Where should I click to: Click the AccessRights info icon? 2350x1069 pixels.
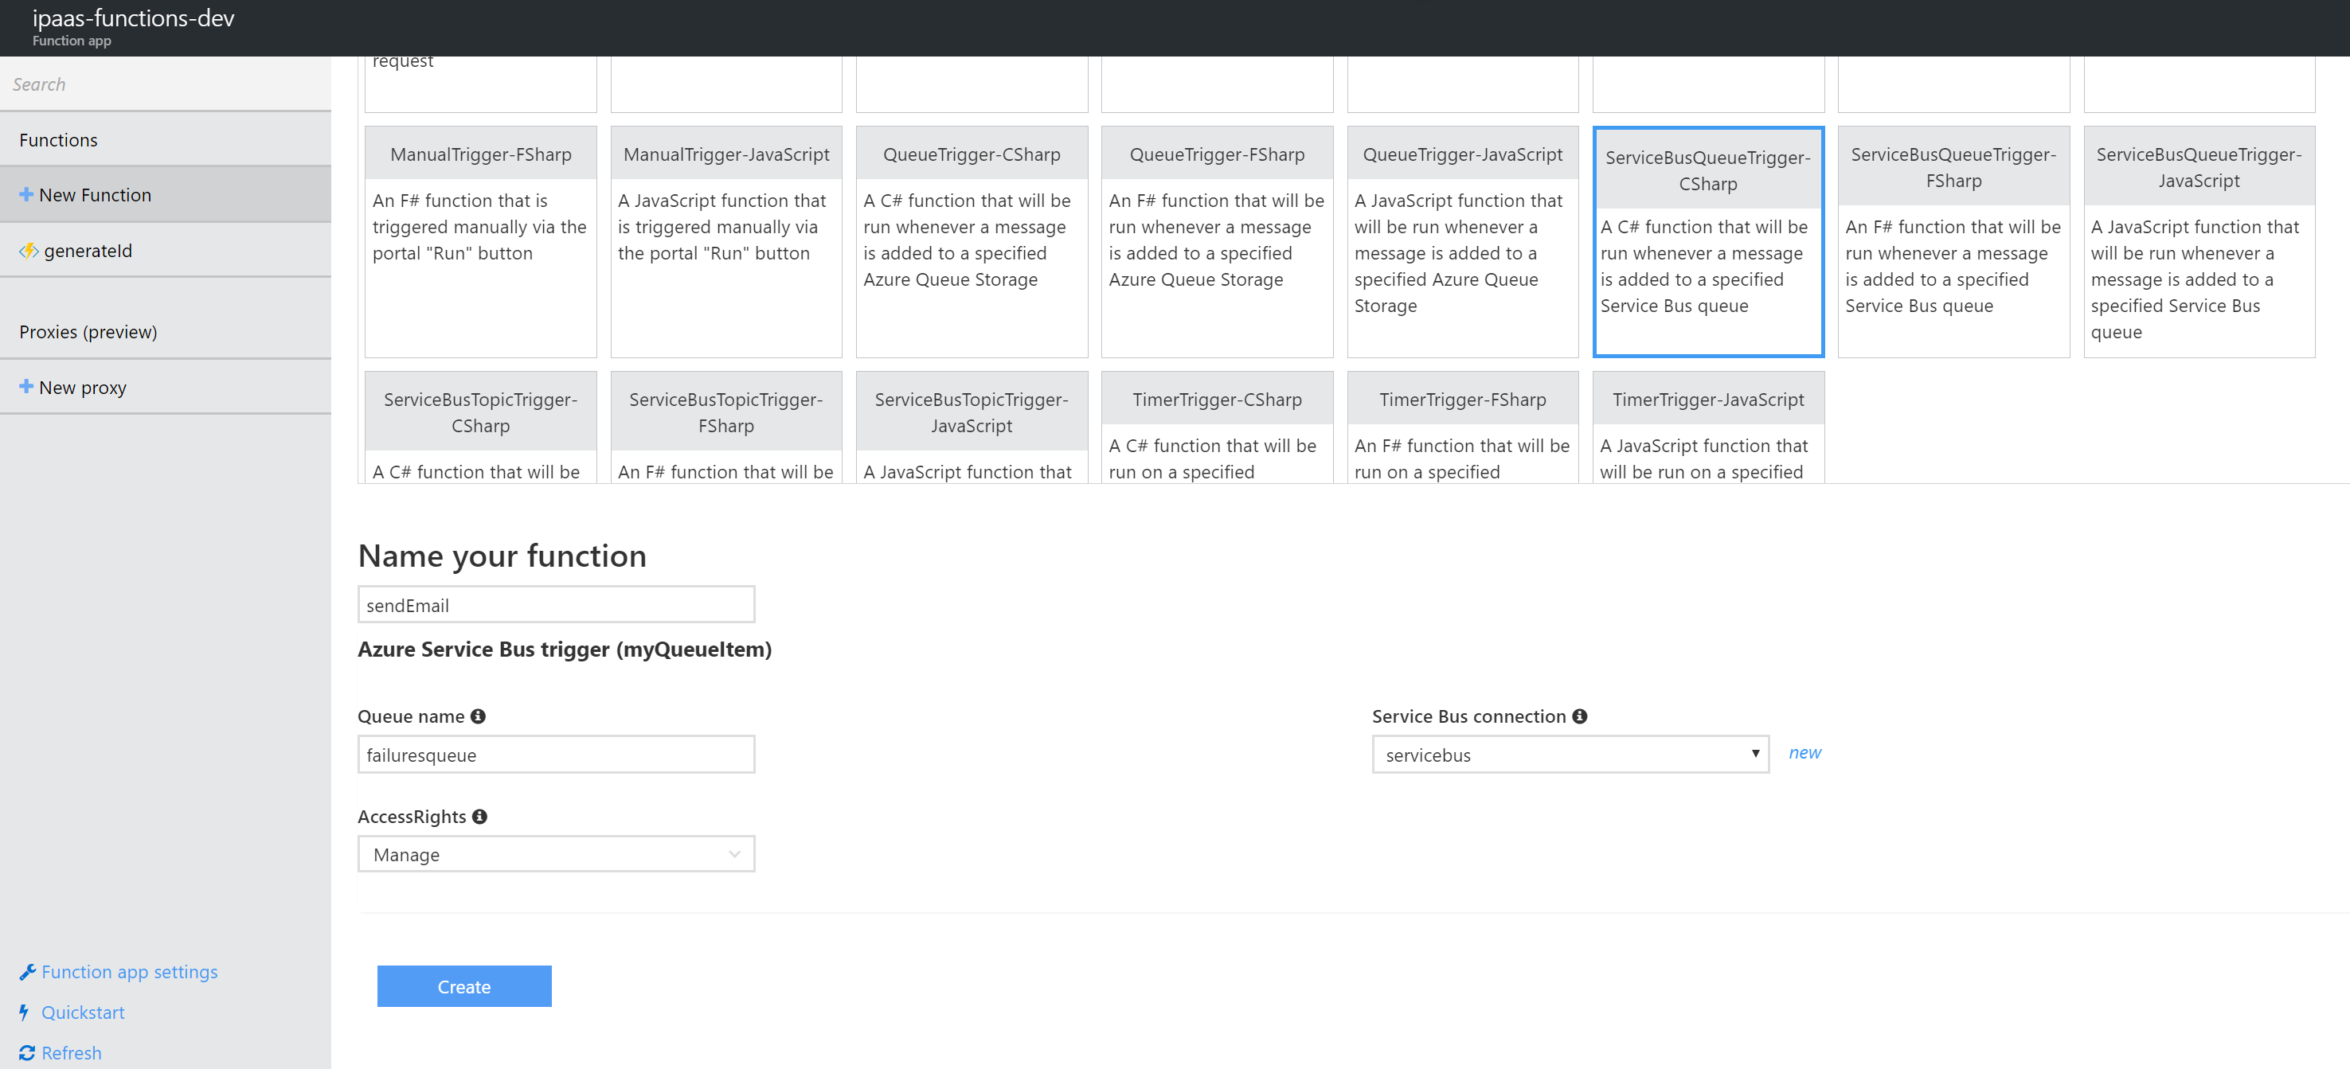click(x=480, y=817)
